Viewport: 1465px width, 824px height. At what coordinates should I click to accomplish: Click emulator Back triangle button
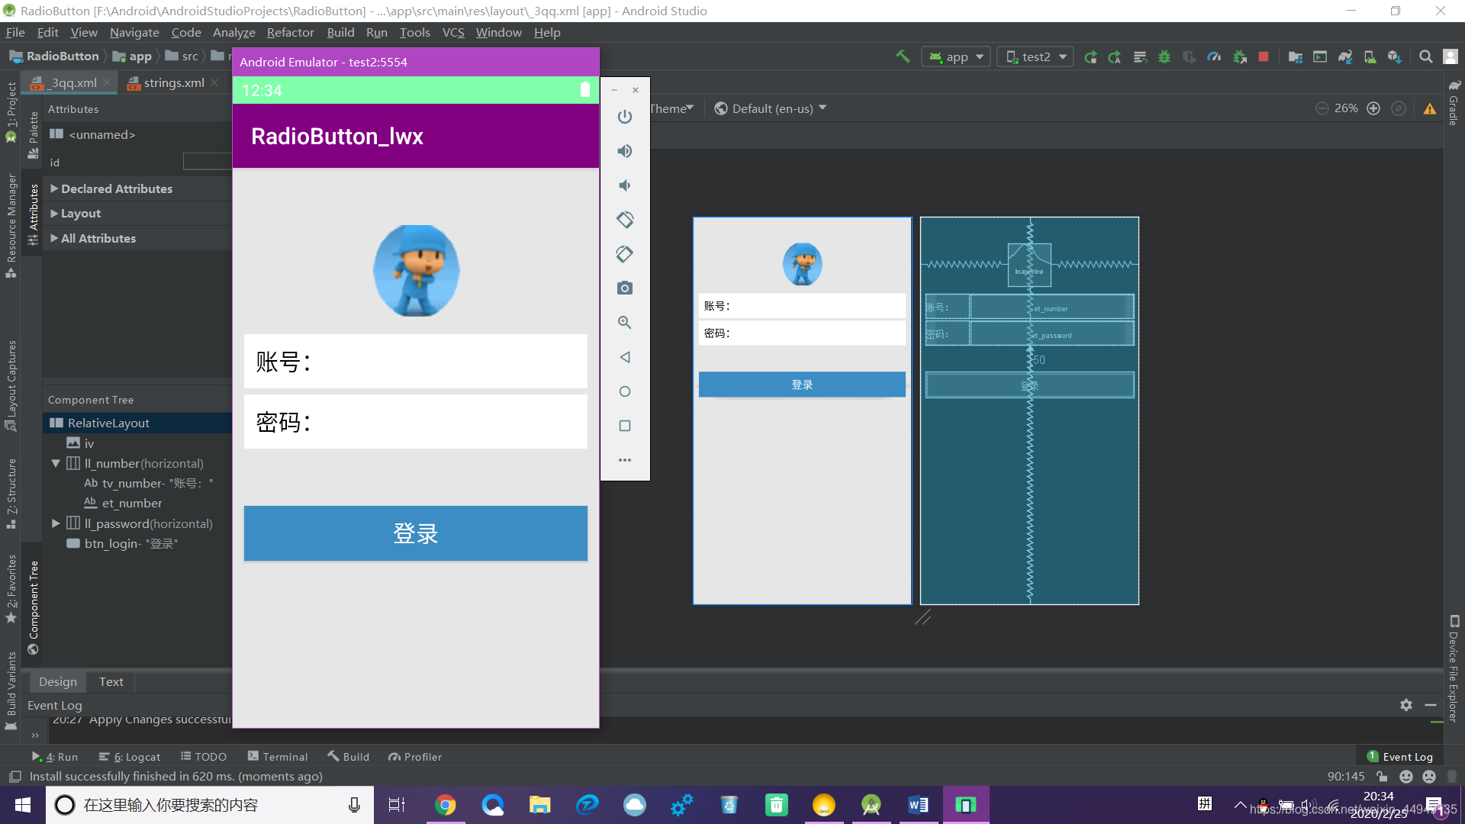pyautogui.click(x=625, y=357)
